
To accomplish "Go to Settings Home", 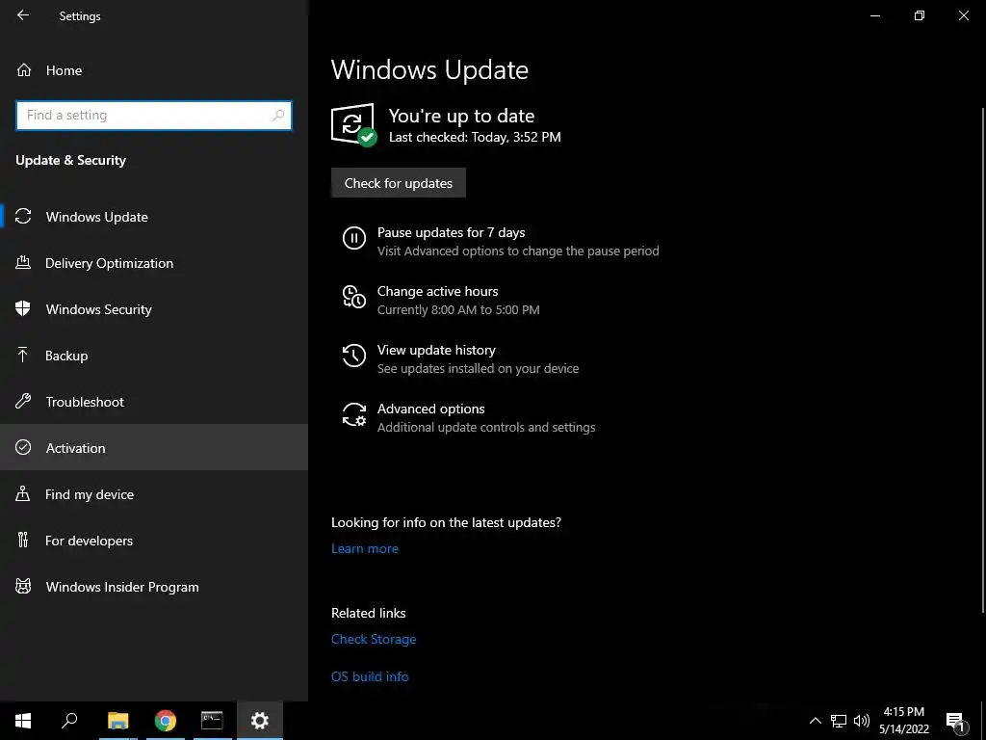I will (154, 69).
